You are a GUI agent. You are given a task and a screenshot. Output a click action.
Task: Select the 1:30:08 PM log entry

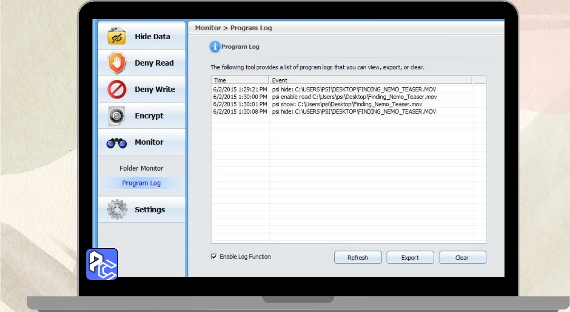pos(348,111)
